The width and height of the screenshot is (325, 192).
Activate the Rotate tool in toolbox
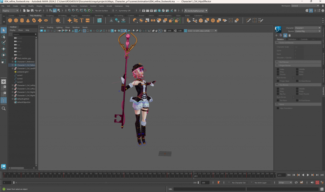pos(3,55)
